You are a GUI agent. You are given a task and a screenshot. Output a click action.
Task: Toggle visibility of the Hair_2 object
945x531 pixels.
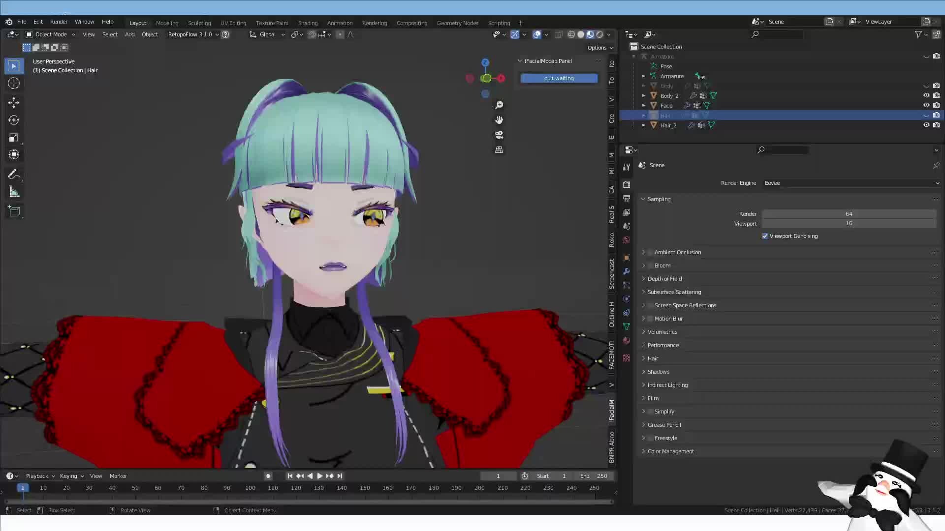tap(926, 125)
